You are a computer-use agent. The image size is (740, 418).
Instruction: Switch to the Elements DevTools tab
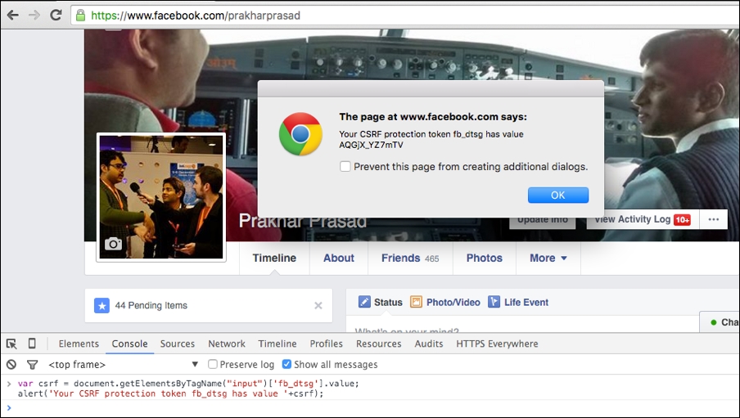click(79, 344)
